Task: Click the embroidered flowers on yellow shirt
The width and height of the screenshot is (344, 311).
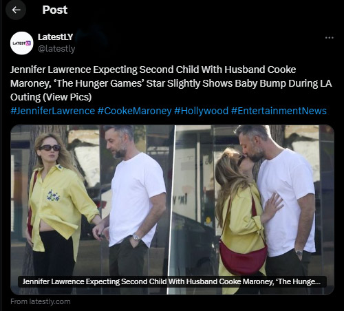Action: (53, 195)
